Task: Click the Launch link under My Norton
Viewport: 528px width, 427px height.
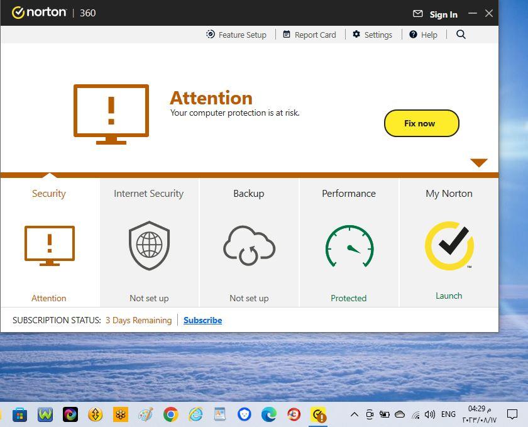Action: coord(449,296)
